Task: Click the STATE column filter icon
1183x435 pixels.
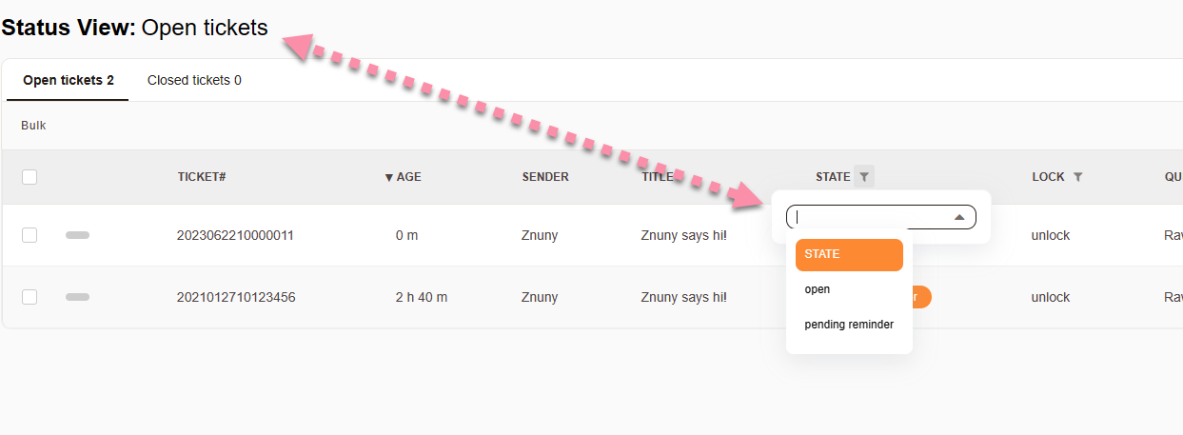Action: click(863, 176)
